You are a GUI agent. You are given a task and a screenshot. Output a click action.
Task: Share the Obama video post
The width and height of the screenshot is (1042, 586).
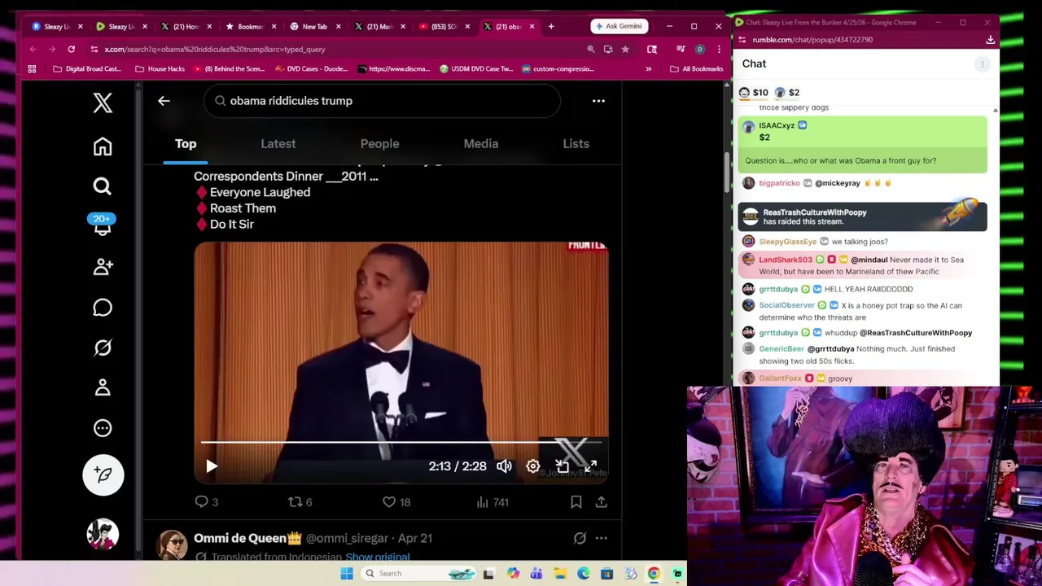(x=601, y=502)
